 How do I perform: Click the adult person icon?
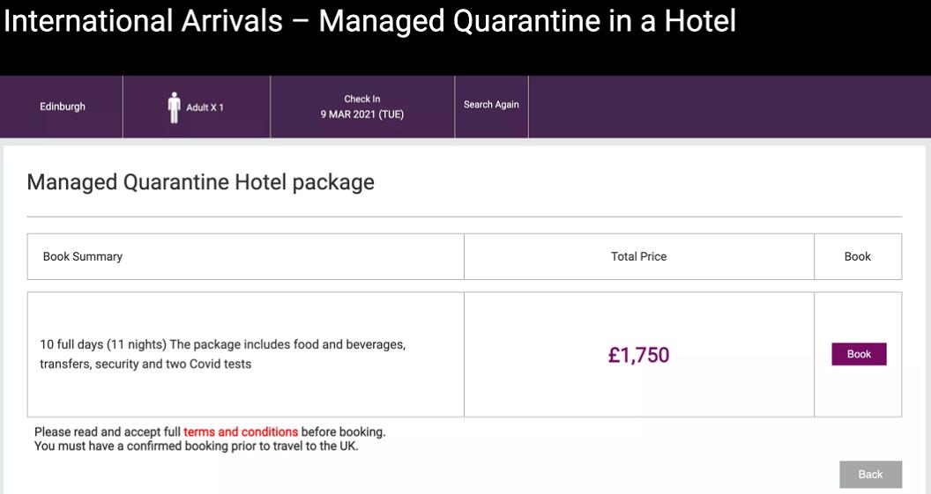coord(174,107)
